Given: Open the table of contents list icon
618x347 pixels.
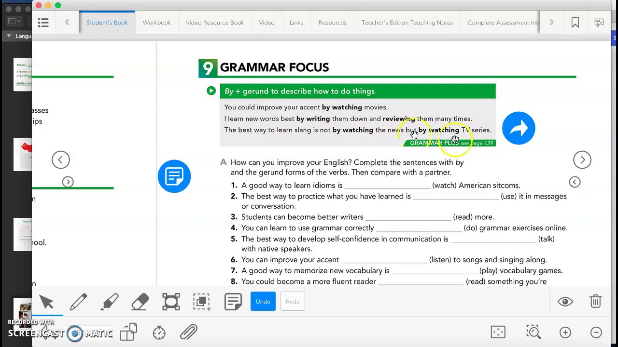Looking at the screenshot, I should (43, 23).
